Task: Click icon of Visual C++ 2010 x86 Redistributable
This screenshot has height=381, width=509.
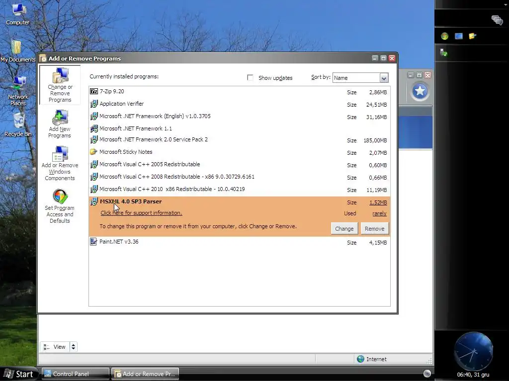Action: click(94, 189)
